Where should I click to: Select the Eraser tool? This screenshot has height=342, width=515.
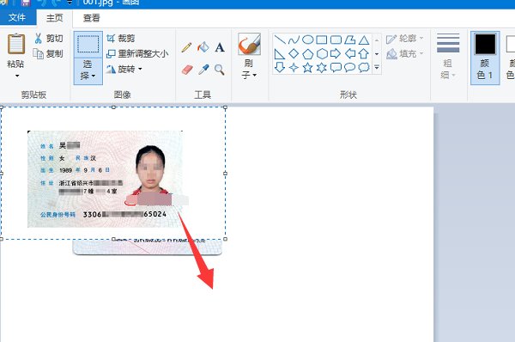(x=187, y=70)
